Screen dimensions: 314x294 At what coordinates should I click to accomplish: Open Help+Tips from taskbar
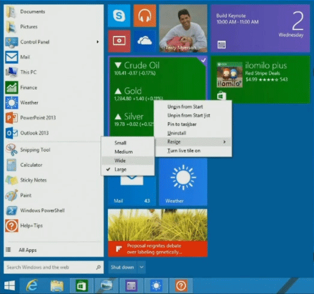(x=181, y=286)
